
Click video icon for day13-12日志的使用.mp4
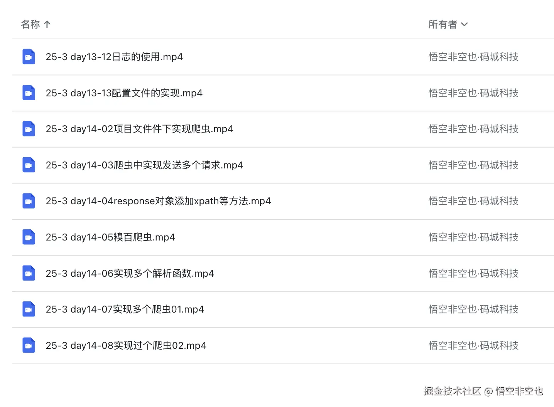pyautogui.click(x=29, y=57)
